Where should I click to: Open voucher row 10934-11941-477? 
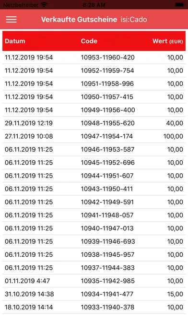click(x=94, y=294)
